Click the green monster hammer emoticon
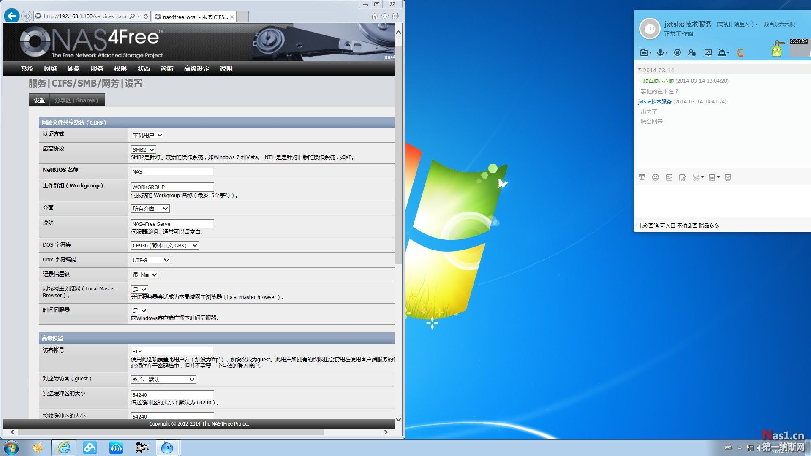 777,49
